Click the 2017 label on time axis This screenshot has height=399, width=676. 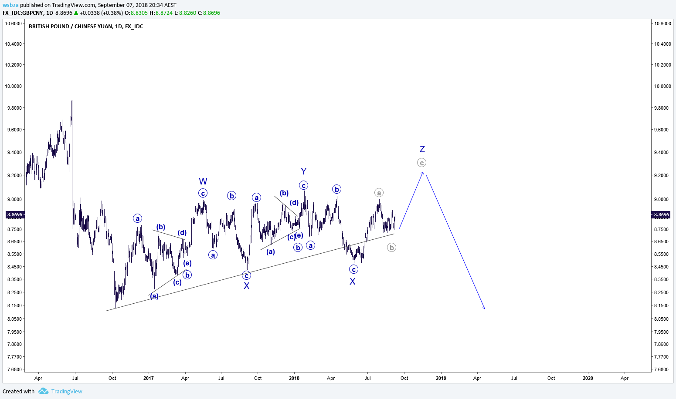pyautogui.click(x=149, y=378)
